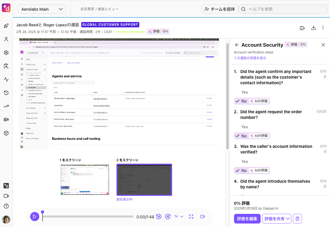Screen dimensions: 330x227
Task: Click the 評価を編集 button
Action: pyautogui.click(x=247, y=219)
